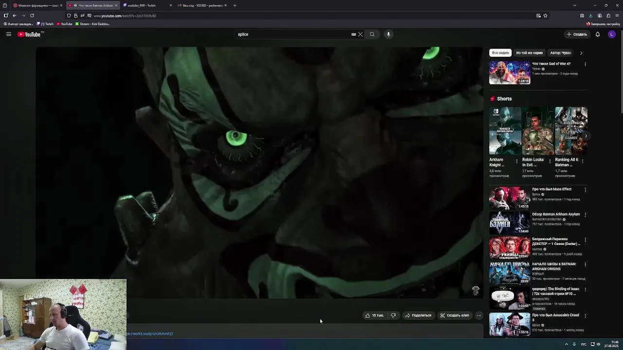Screen dimensions: 623x350
Task: Open the Robin Locks In Evil short
Action: point(538,131)
